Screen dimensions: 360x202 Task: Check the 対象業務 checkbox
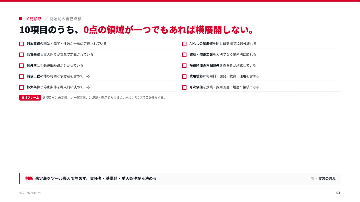[x=21, y=44]
